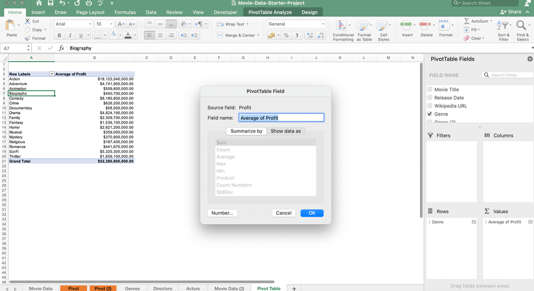Apply comma style format

[x=297, y=35]
